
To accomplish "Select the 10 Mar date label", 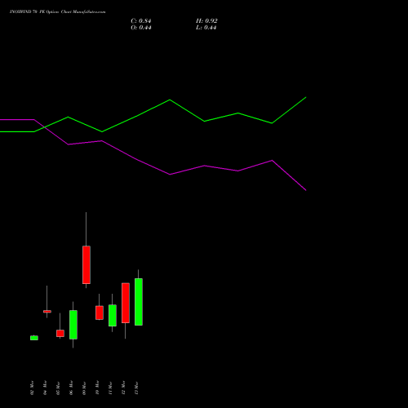I will point(97,388).
